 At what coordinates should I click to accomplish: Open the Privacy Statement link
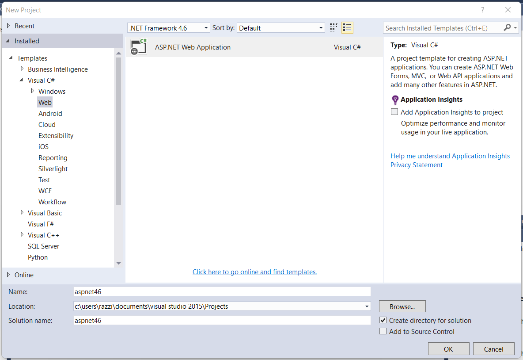click(416, 165)
